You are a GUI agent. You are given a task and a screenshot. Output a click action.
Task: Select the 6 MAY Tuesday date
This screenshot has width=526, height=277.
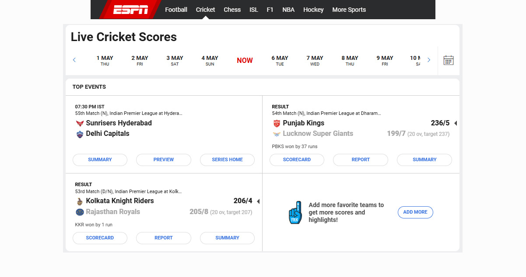coord(280,60)
